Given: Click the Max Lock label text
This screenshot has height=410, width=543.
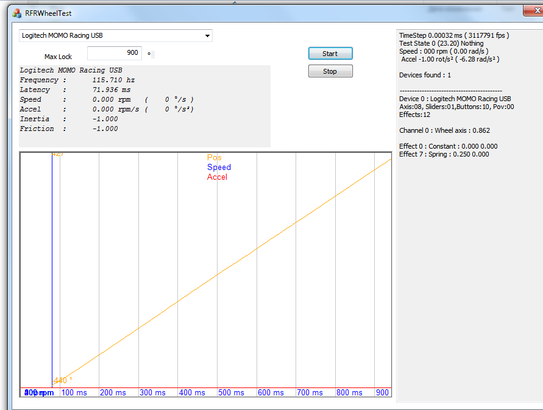Looking at the screenshot, I should point(58,57).
